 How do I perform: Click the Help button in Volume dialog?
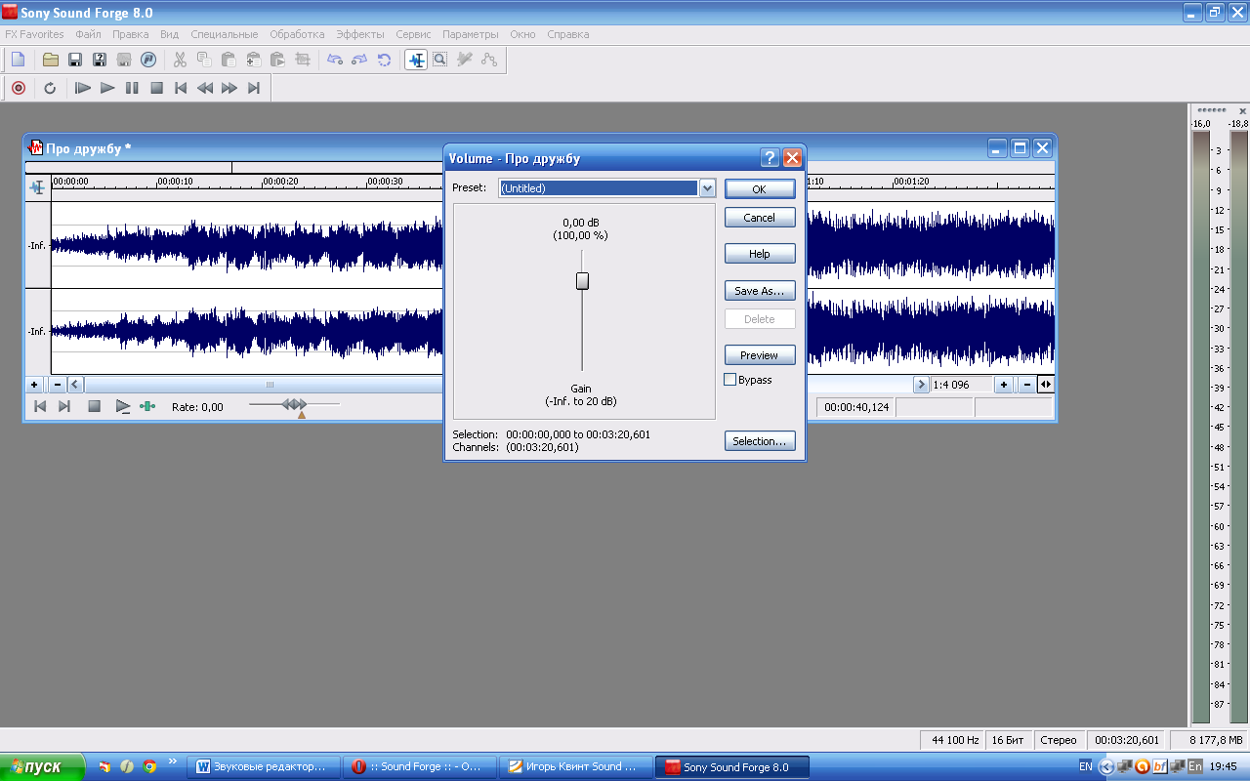760,254
